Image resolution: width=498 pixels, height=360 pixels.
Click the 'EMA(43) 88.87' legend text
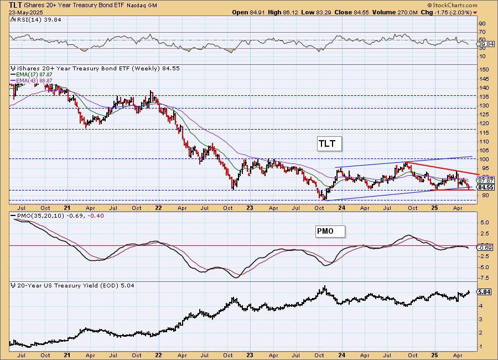[x=34, y=81]
